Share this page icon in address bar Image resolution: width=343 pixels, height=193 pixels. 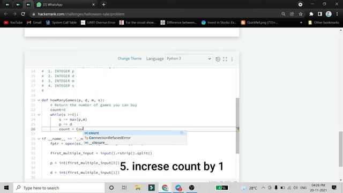pos(292,14)
